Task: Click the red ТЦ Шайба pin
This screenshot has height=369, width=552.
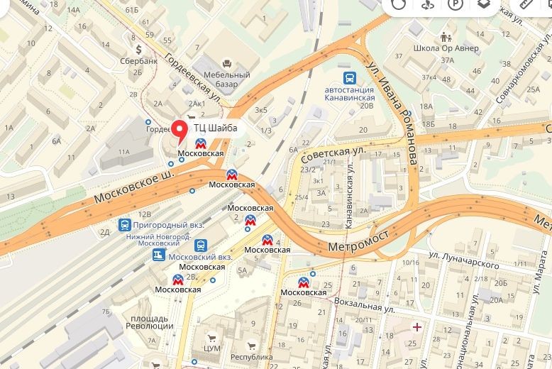Action: pos(180,133)
